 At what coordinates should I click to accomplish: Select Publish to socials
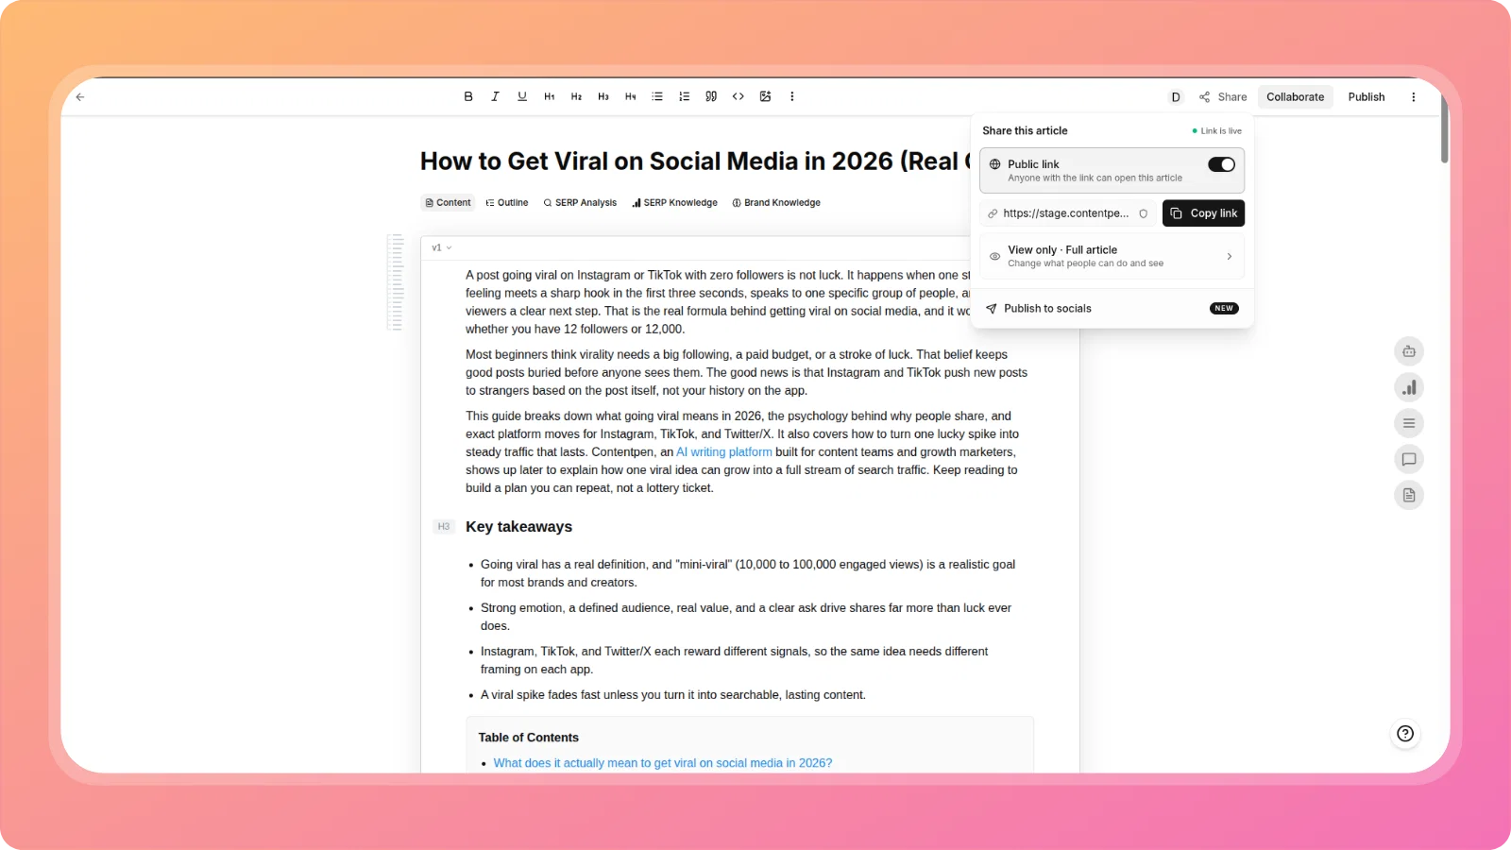point(1112,309)
